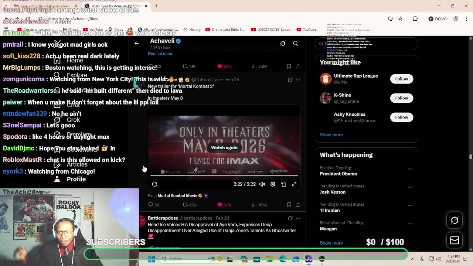Viewport: 473px width, 266px height.
Task: Open a new browser tab
Action: tap(157, 6)
